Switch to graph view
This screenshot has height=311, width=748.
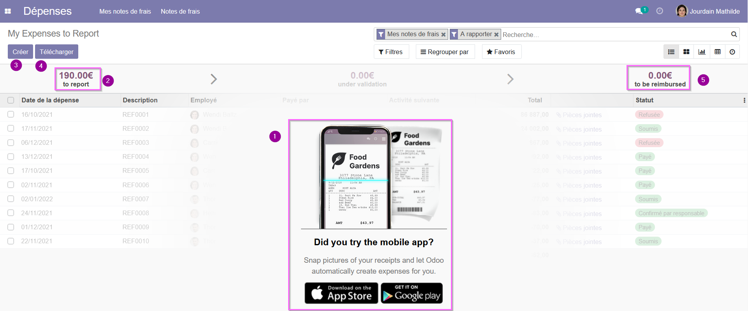[702, 52]
